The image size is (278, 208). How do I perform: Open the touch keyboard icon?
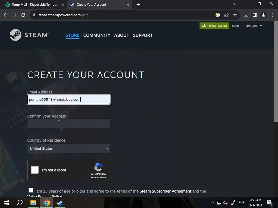242,203
